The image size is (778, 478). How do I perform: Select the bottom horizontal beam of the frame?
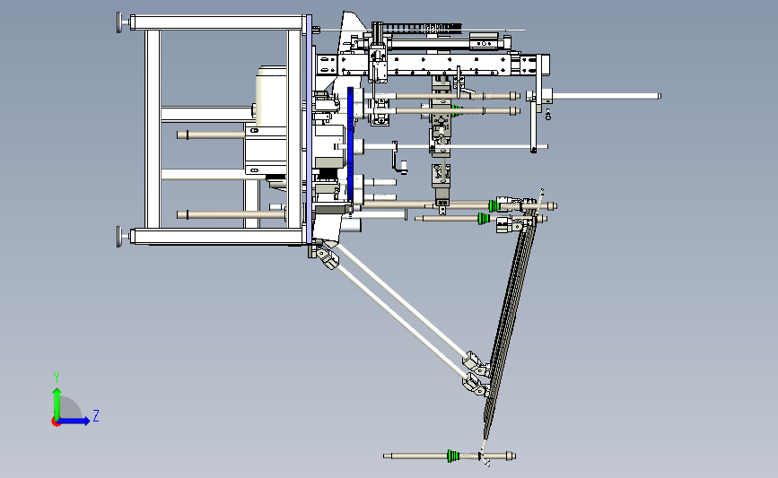click(218, 236)
